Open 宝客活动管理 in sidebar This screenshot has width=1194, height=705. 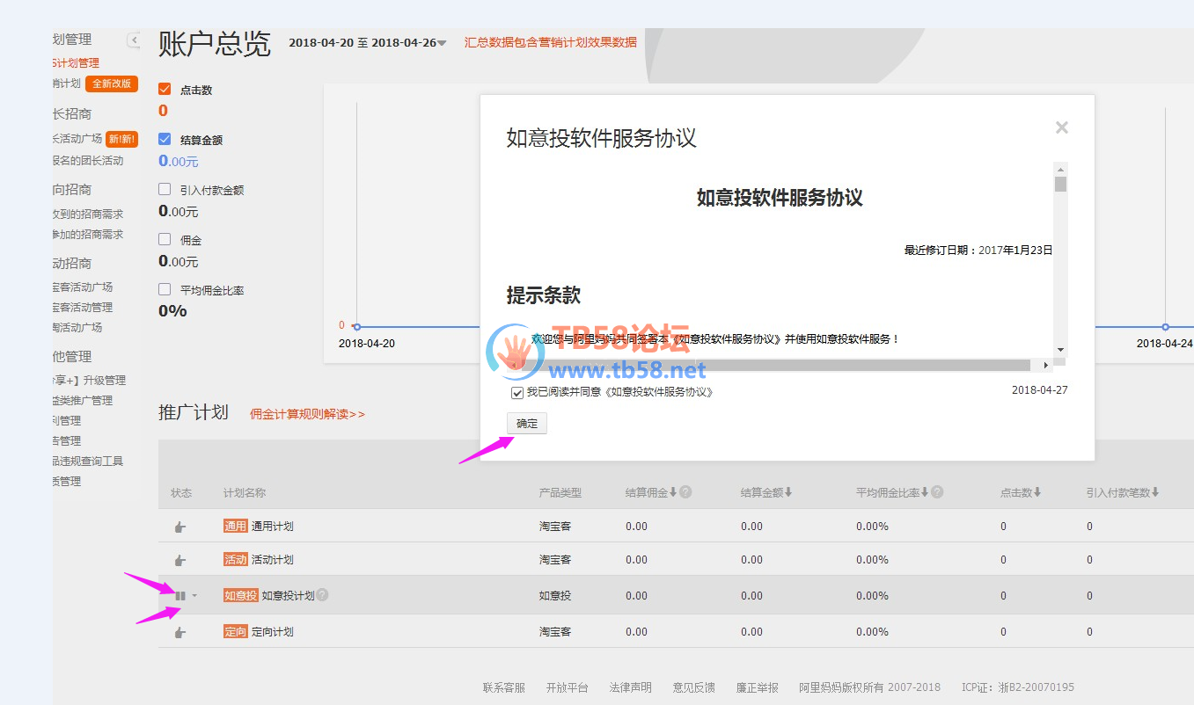[83, 307]
